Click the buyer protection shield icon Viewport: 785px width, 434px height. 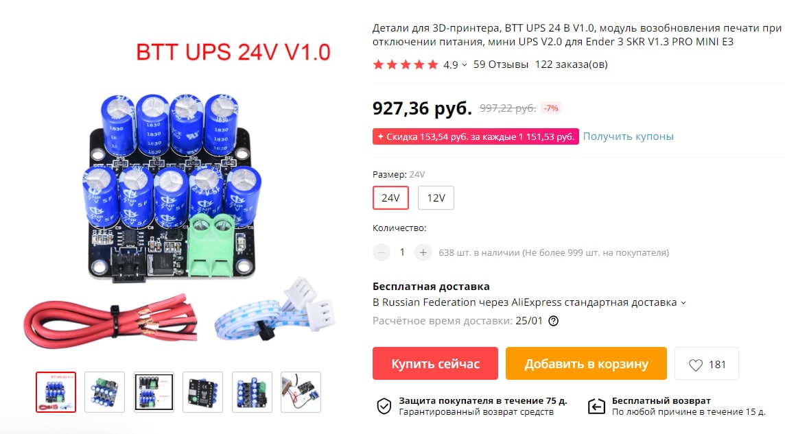tap(384, 406)
